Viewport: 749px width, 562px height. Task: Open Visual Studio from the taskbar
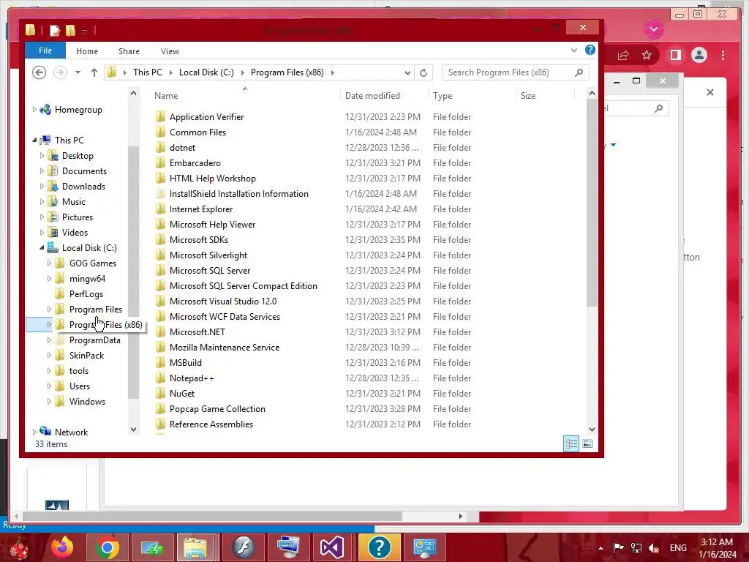tap(332, 547)
